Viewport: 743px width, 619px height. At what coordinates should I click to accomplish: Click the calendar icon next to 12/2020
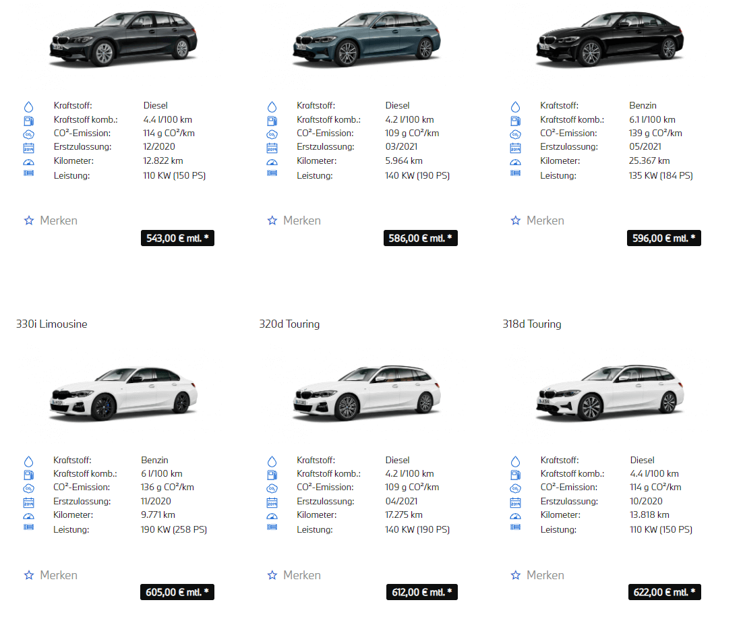[x=28, y=148]
